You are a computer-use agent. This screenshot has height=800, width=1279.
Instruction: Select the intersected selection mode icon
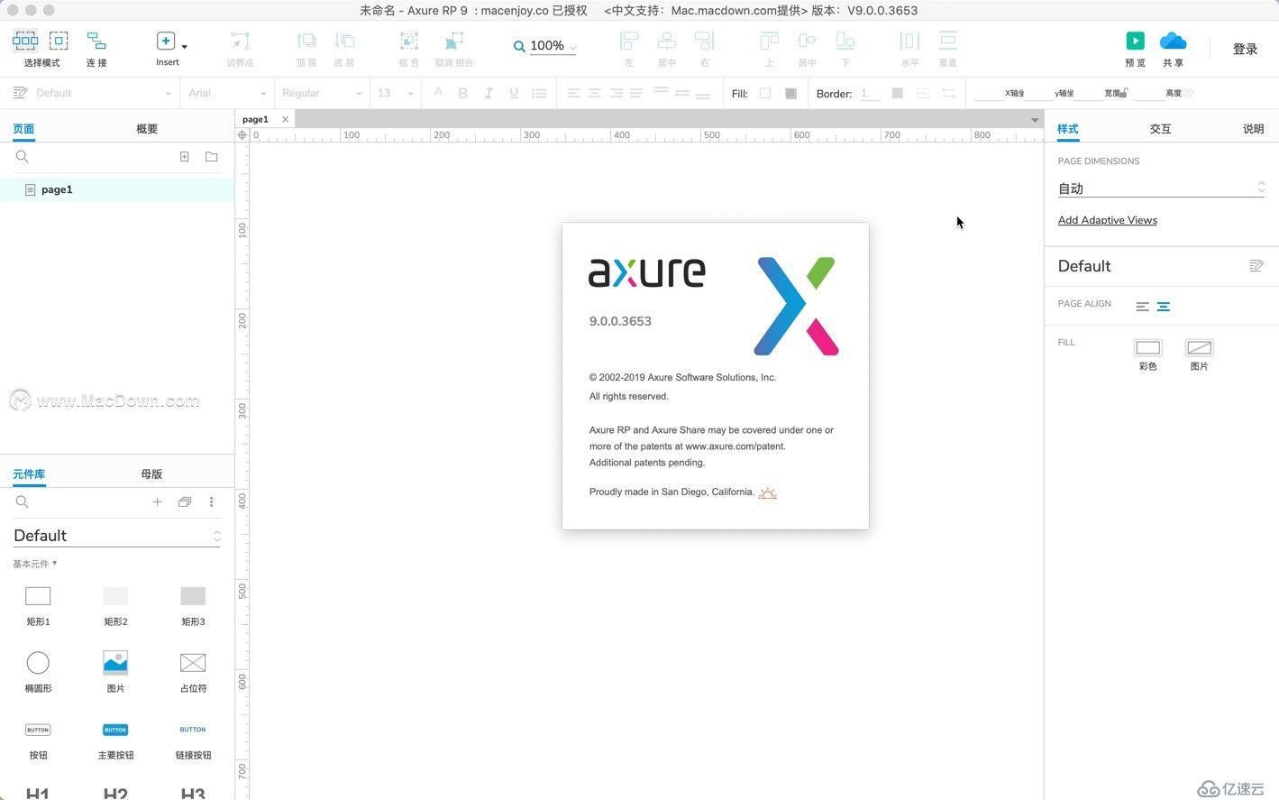pyautogui.click(x=25, y=41)
